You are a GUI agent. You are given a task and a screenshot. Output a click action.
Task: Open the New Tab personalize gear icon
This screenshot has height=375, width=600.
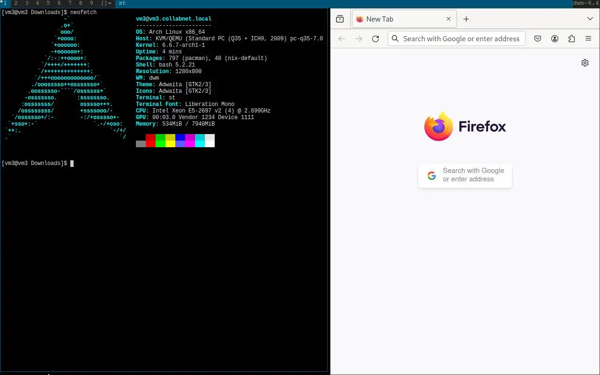click(x=585, y=63)
